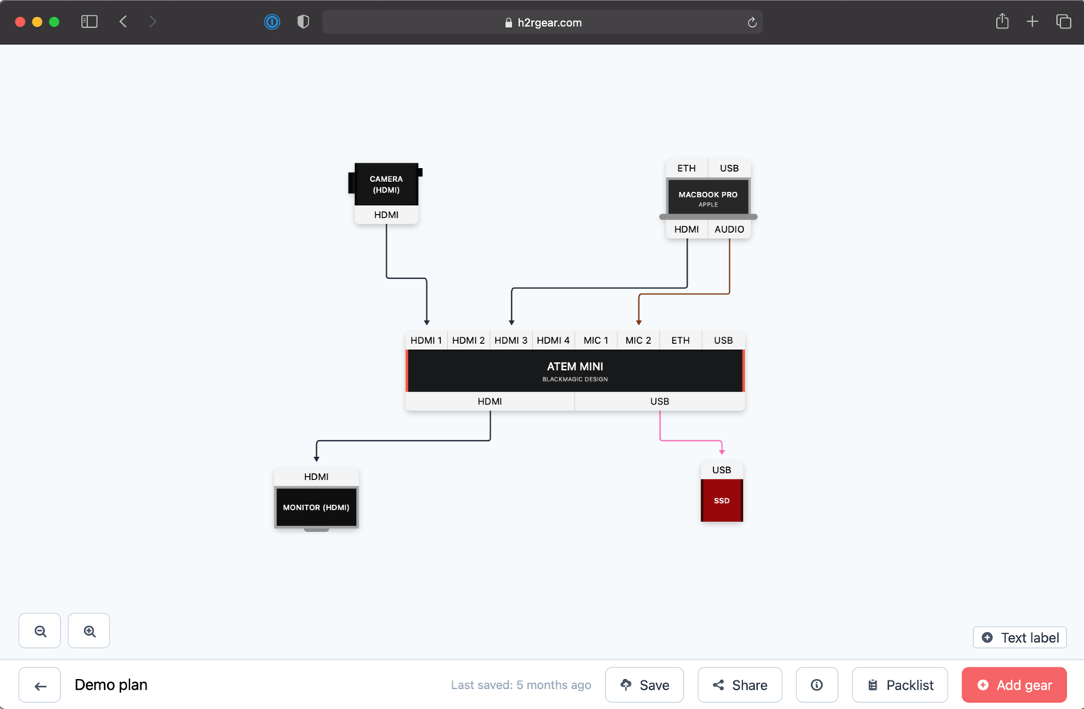Click the SSD's USB port

[722, 470]
